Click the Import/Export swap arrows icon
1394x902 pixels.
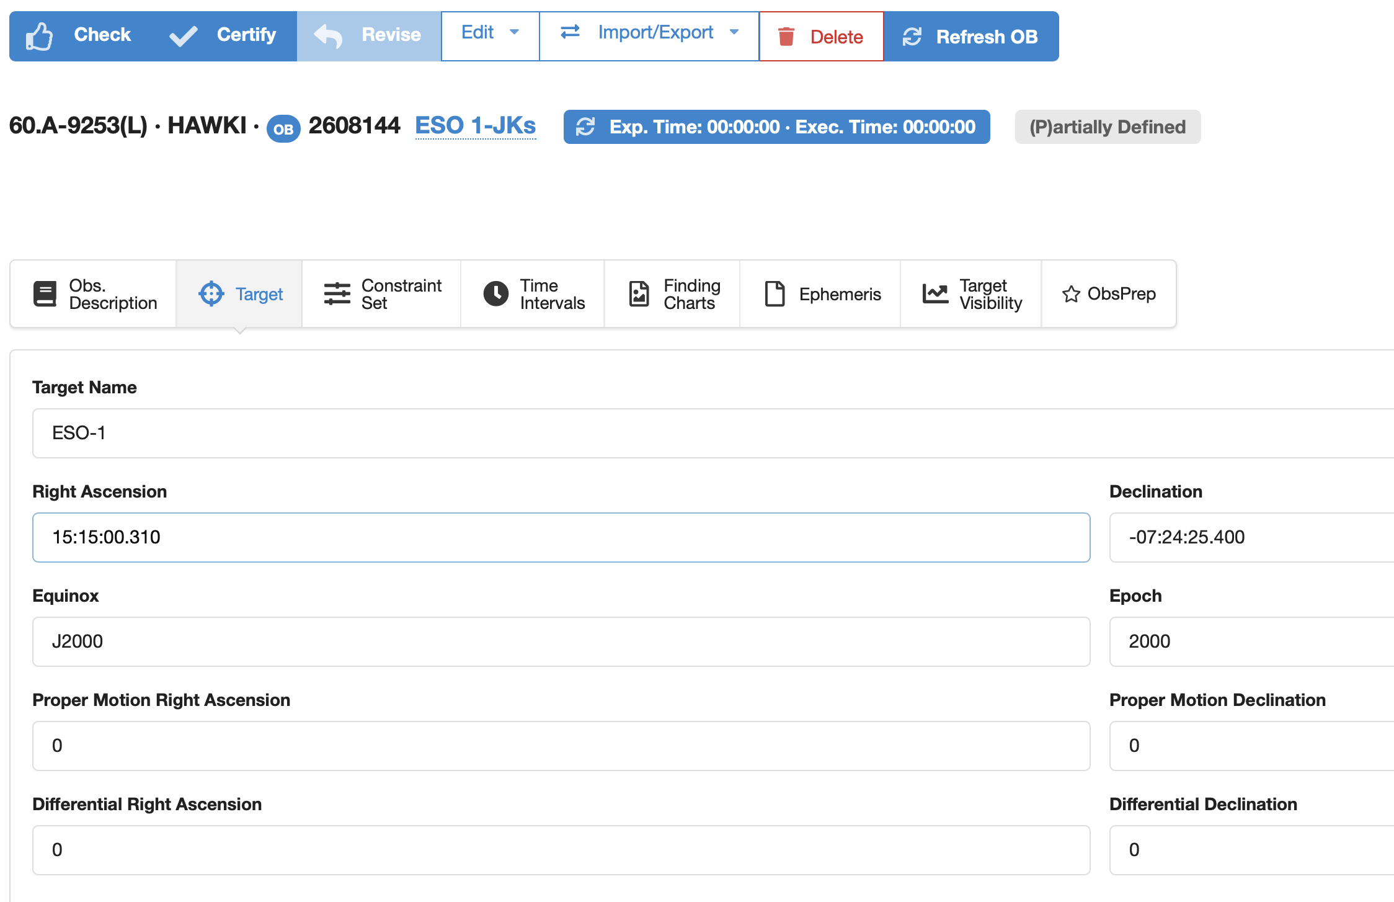coord(570,32)
